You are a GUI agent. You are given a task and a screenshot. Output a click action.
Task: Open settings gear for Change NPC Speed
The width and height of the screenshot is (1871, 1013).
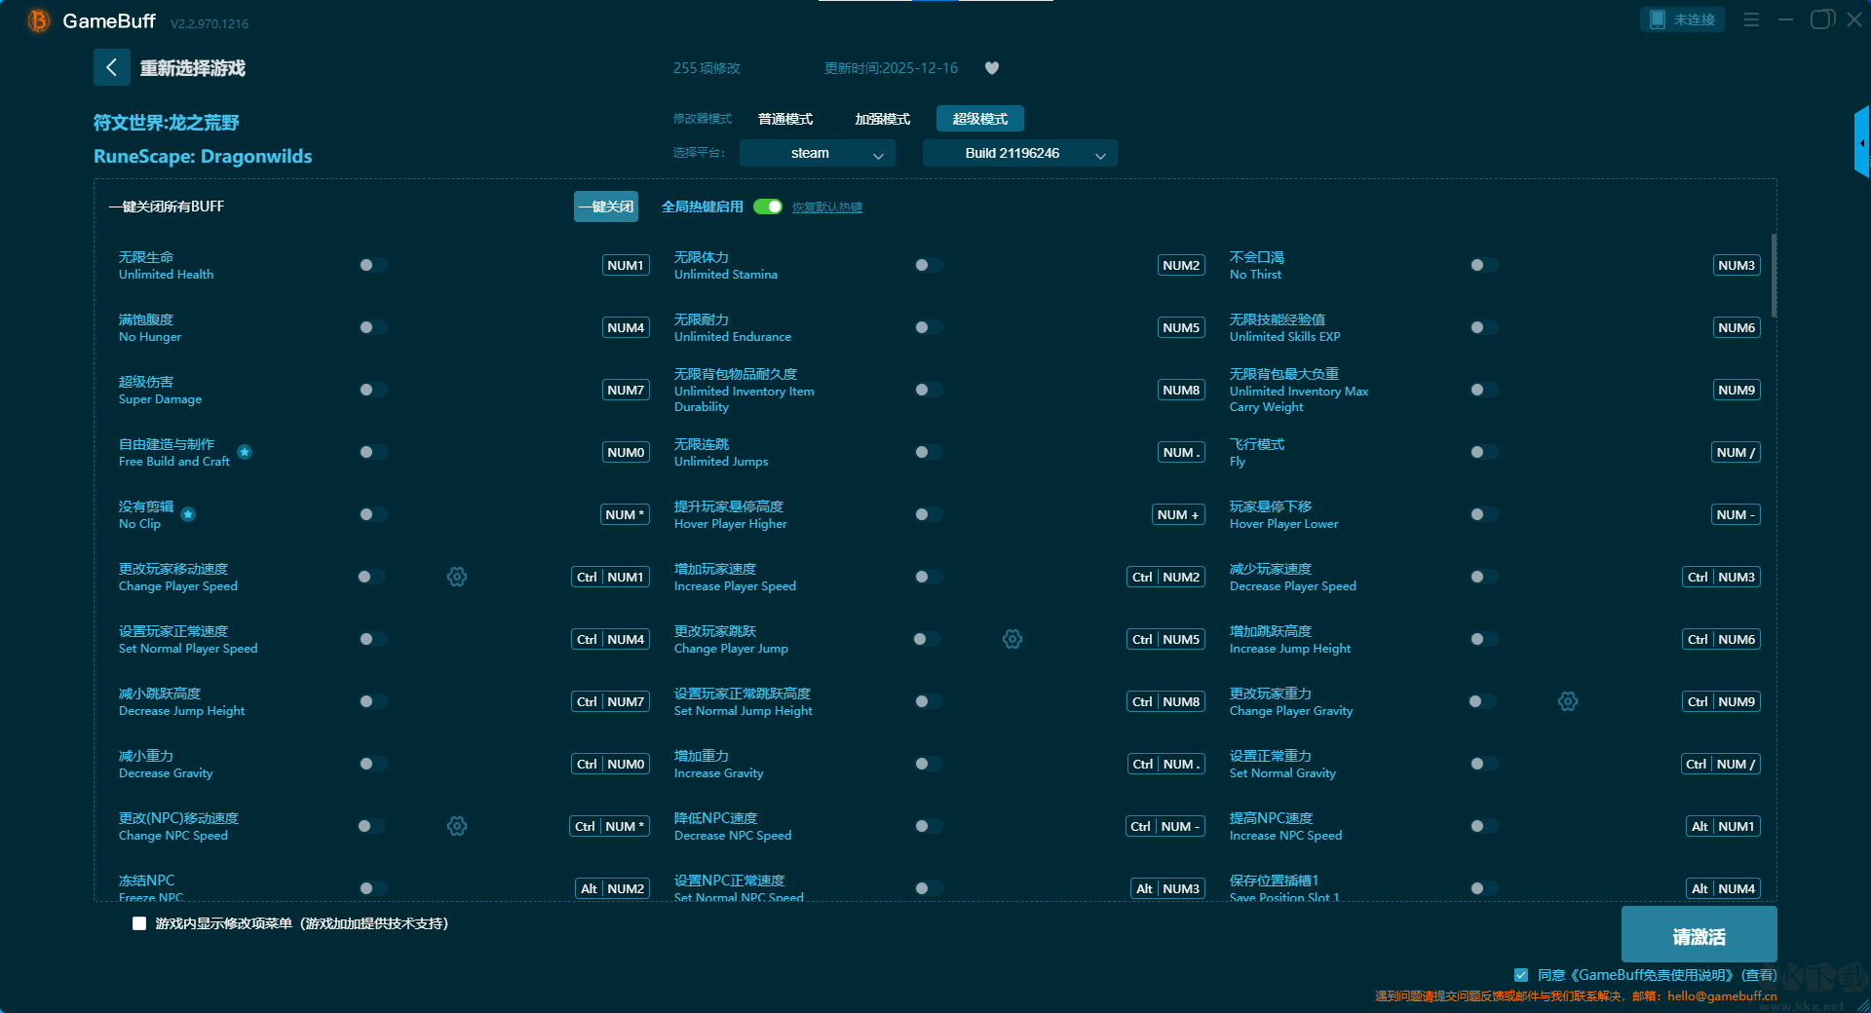pos(457,826)
